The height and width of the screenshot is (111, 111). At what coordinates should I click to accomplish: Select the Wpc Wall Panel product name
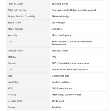click(x=60, y=51)
